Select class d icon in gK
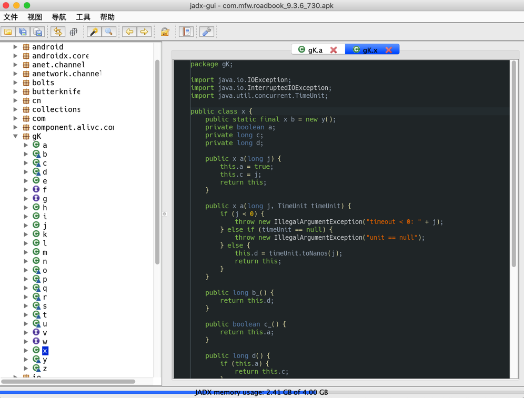 [36, 172]
